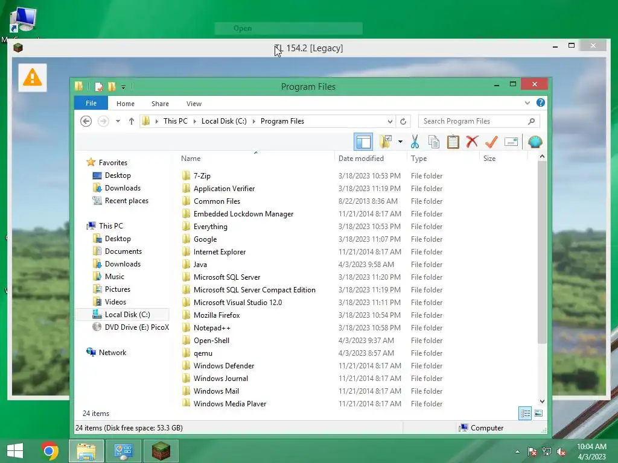Select the qemu folder
Viewport: 618px width, 463px height.
203,353
